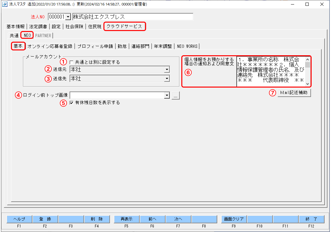Click the 送信元 field showing 本社
The width and height of the screenshot is (331, 232).
117,69
